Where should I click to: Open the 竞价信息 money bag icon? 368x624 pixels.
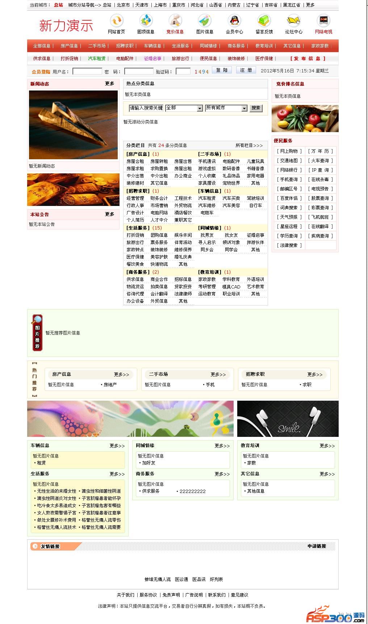click(175, 20)
